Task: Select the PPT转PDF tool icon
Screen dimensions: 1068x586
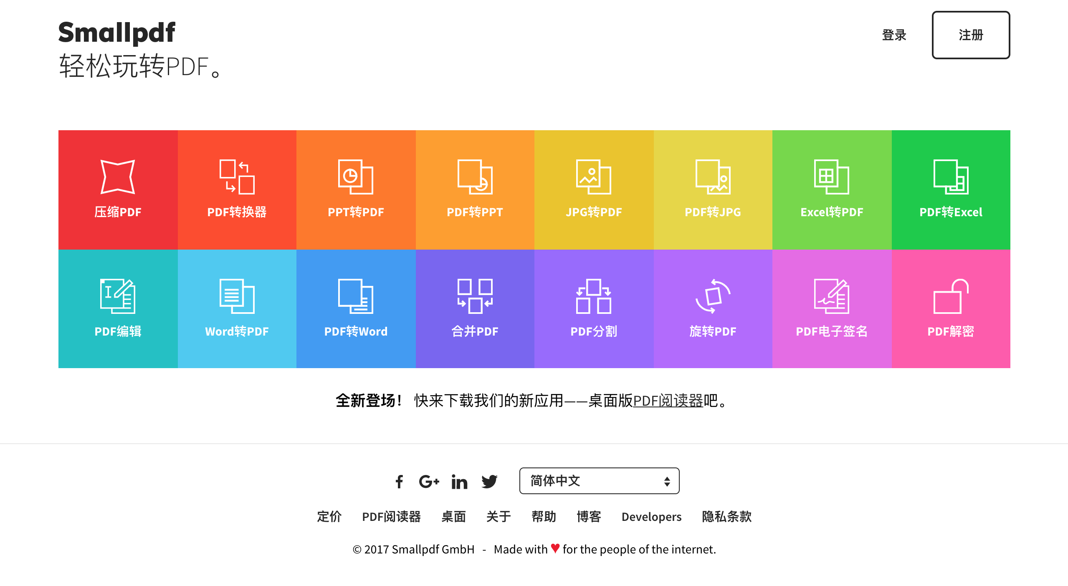Action: tap(356, 177)
